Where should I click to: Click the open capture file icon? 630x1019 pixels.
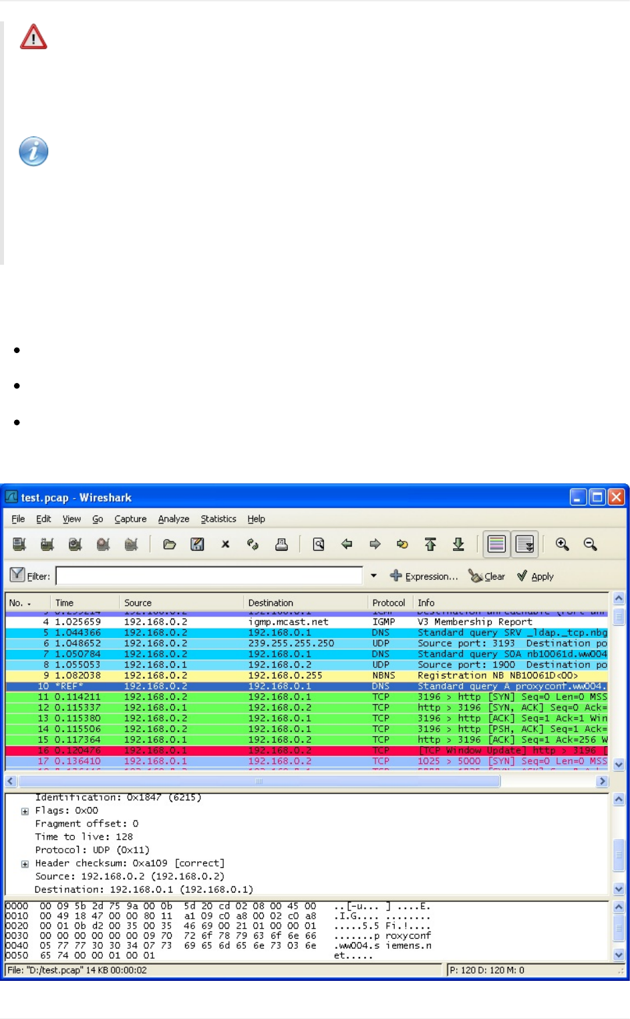click(169, 544)
